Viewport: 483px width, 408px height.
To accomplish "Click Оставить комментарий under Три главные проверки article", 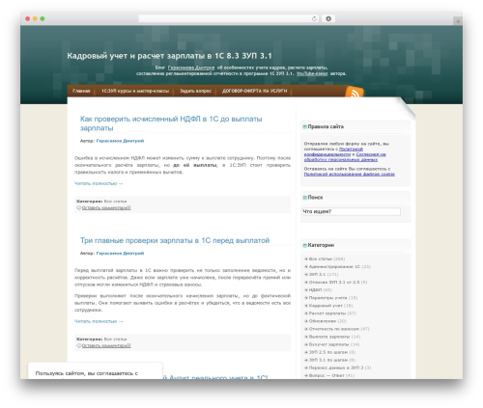I will (106, 345).
